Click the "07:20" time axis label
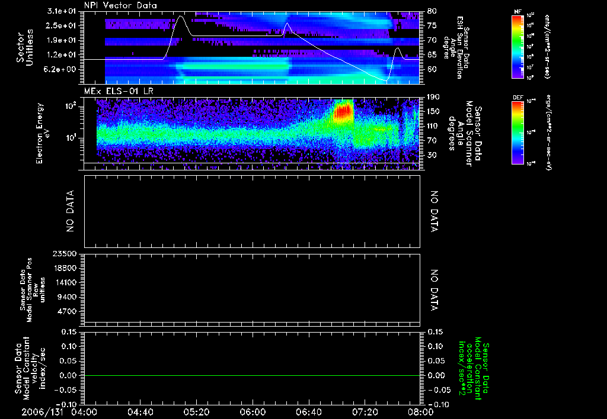The width and height of the screenshot is (607, 419). pos(365,412)
